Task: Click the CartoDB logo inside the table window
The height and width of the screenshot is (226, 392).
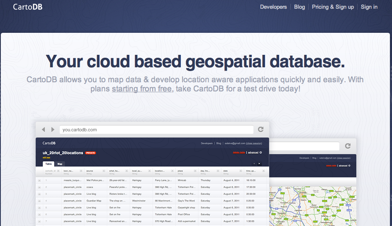Action: coord(49,143)
